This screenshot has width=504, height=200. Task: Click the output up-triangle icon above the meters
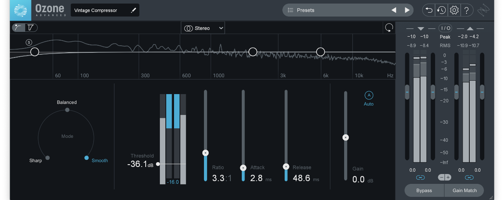[x=470, y=28]
